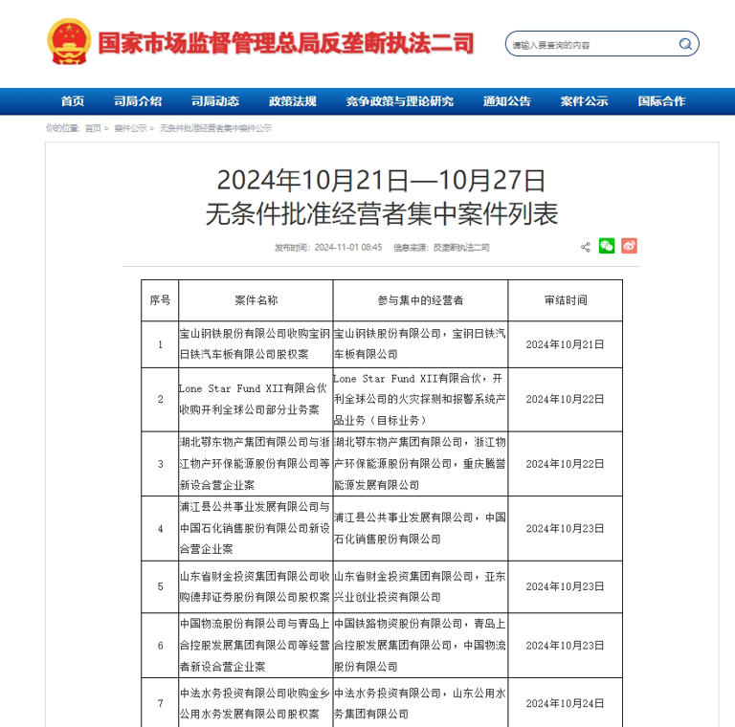This screenshot has width=735, height=727.
Task: Click the national emblem logo
Action: coord(69,42)
